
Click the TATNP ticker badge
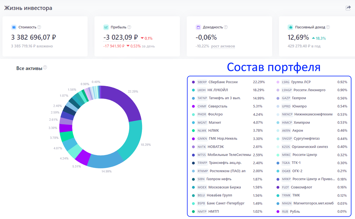coord(202,98)
